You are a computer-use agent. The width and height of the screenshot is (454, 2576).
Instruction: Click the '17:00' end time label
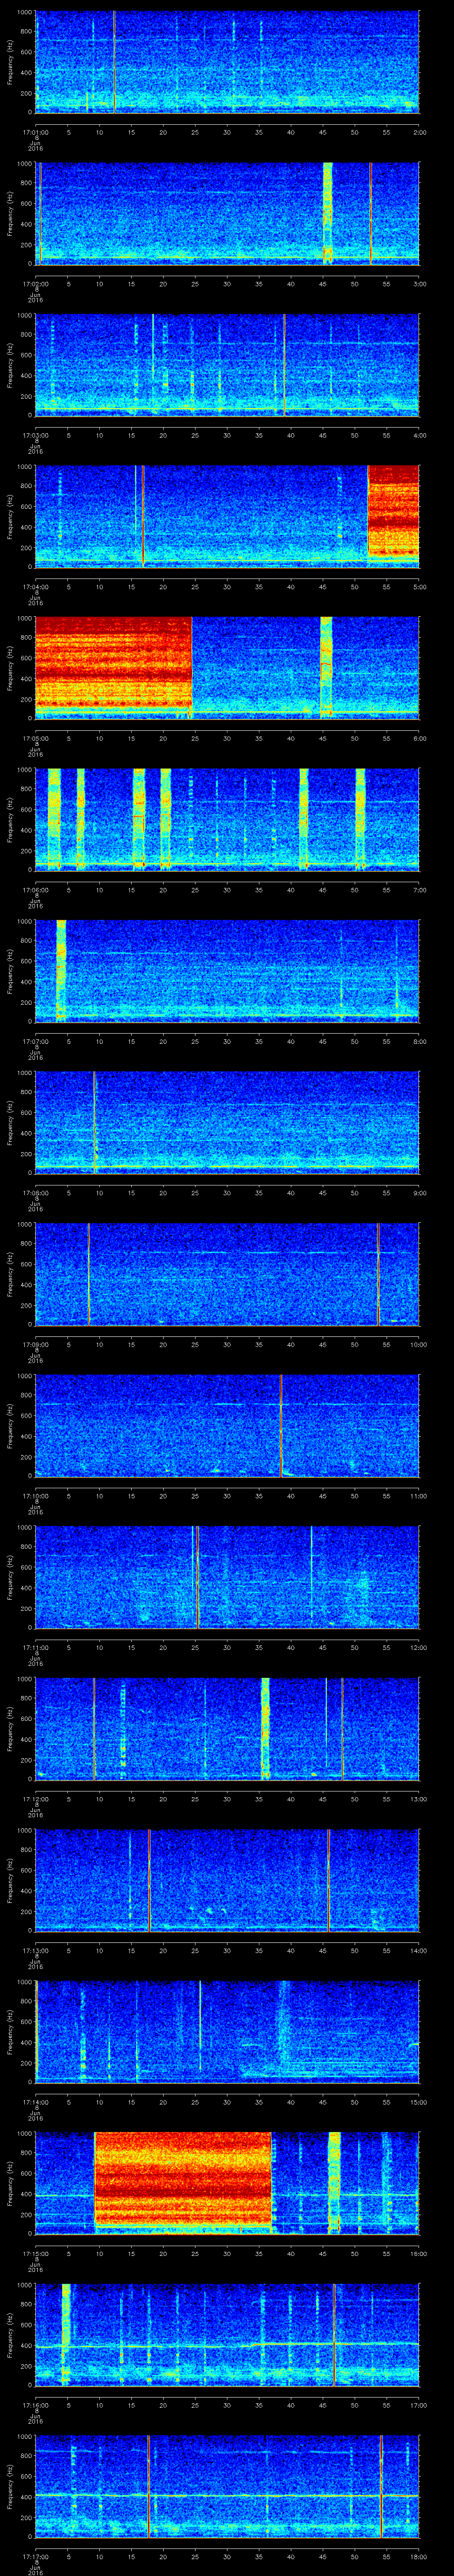pos(418,2404)
